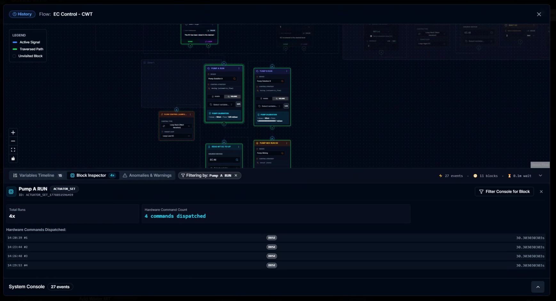The height and width of the screenshot is (301, 556).
Task: Select Doses mode in Pump B Run
Action: pyautogui.click(x=264, y=99)
